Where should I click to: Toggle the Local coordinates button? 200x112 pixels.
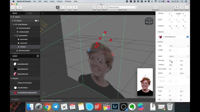69,7
